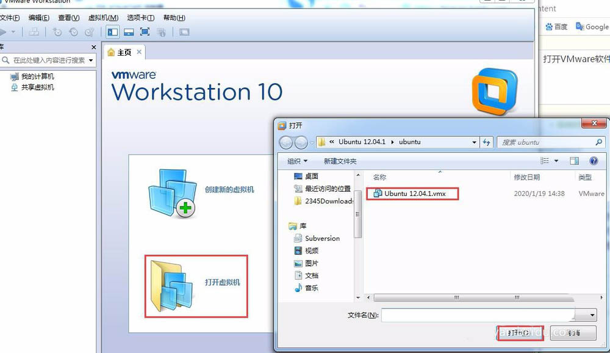The height and width of the screenshot is (353, 610).
Task: Select 图片 library in navigation pane
Action: (306, 263)
